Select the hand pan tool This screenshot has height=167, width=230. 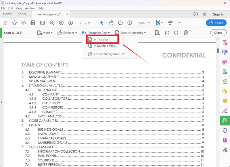point(111,23)
